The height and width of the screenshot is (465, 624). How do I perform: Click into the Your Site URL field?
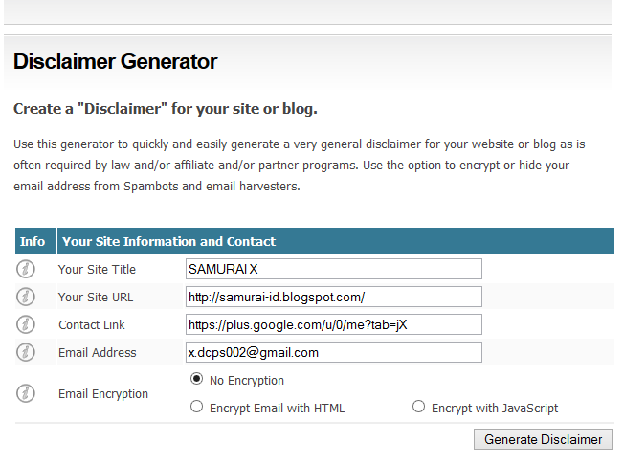(333, 298)
